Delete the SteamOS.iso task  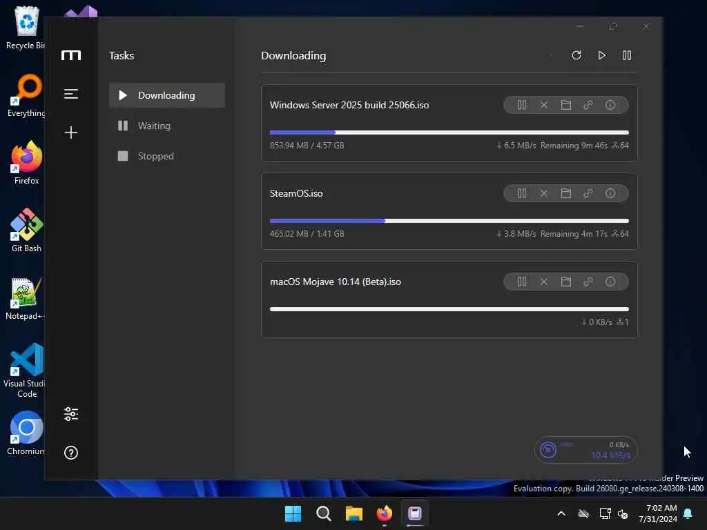[544, 193]
